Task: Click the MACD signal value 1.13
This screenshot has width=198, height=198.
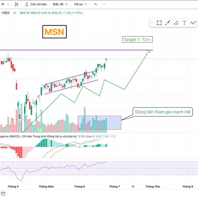Action: coord(113,136)
